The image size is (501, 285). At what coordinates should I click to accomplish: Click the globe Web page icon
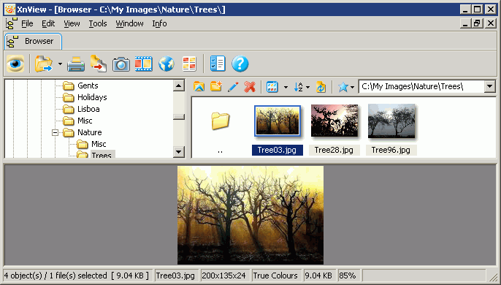(167, 64)
